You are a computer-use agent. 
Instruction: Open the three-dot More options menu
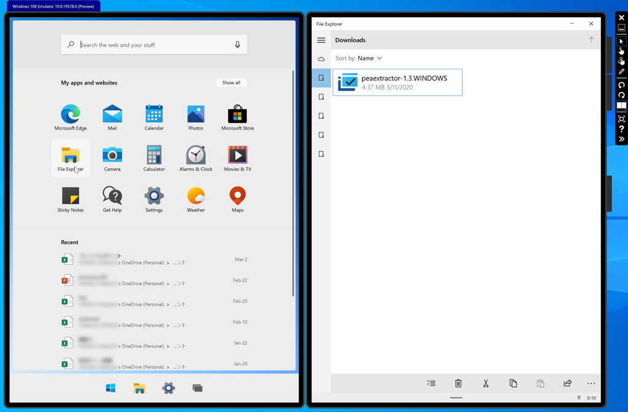coord(591,383)
